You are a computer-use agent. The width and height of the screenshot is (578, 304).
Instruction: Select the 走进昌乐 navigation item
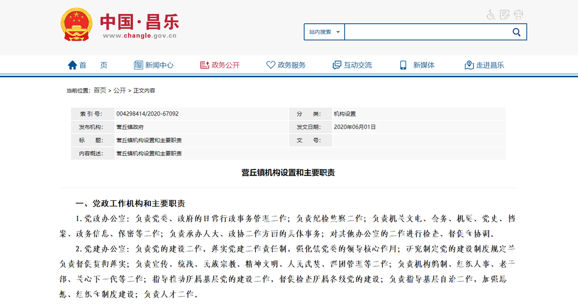click(x=490, y=65)
